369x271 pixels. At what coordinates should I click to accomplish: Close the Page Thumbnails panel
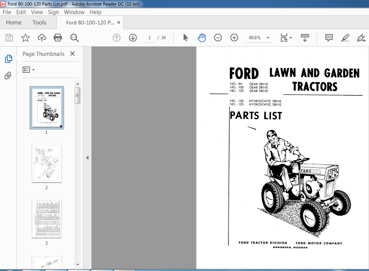[73, 54]
